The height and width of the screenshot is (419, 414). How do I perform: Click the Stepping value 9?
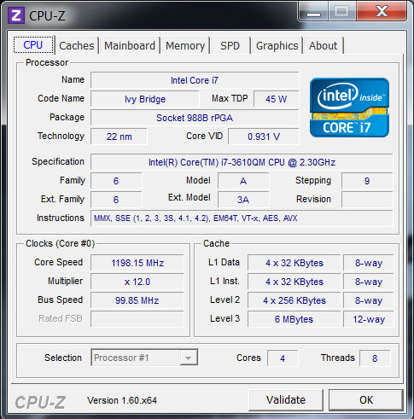point(367,181)
